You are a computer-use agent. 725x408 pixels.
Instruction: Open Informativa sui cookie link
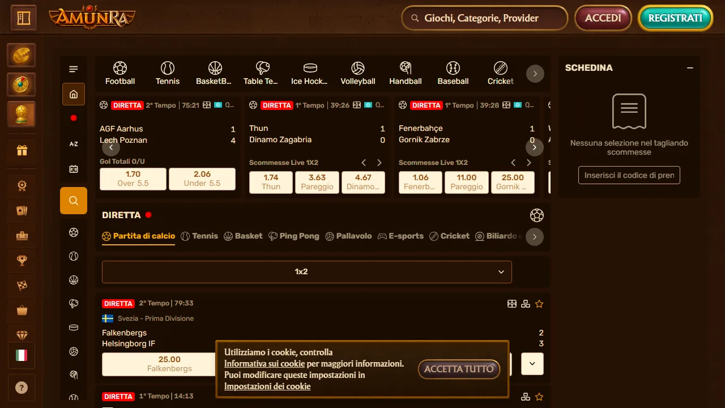coord(265,364)
